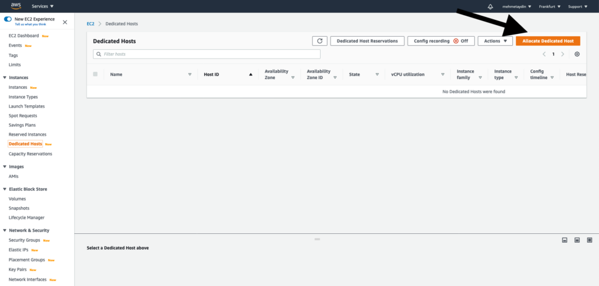Select Dedicated Hosts in sidebar
Screen dimensions: 599x286
25,144
